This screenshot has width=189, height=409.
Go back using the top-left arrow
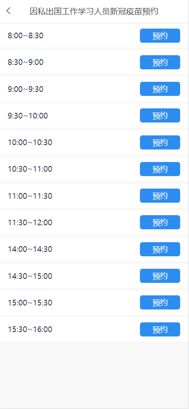coord(8,11)
